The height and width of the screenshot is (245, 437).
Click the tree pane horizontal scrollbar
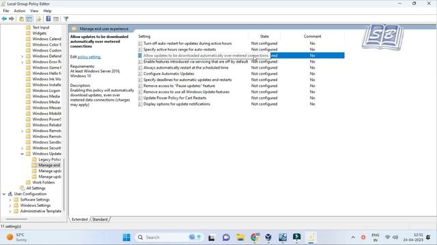(x=16, y=219)
